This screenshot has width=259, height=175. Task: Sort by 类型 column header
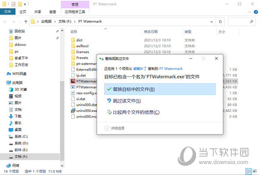point(188,31)
